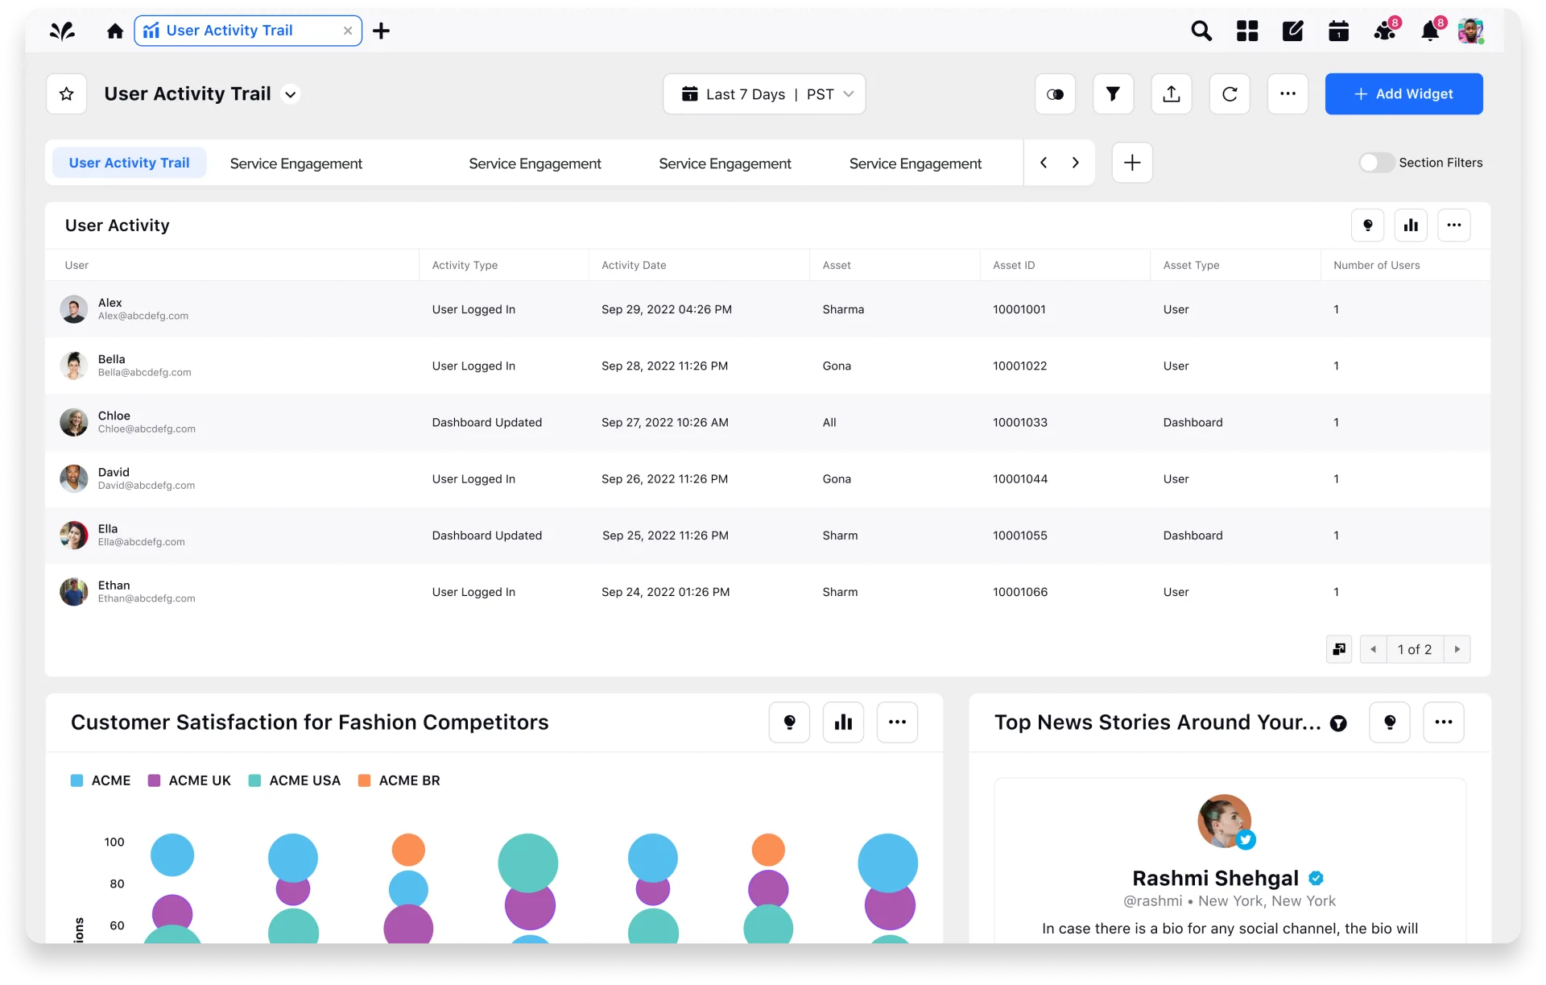The height and width of the screenshot is (985, 1546).
Task: Click the Add Widget button
Action: tap(1403, 94)
